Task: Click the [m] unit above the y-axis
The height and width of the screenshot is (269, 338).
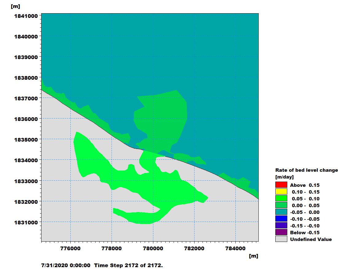Action: tap(15, 6)
